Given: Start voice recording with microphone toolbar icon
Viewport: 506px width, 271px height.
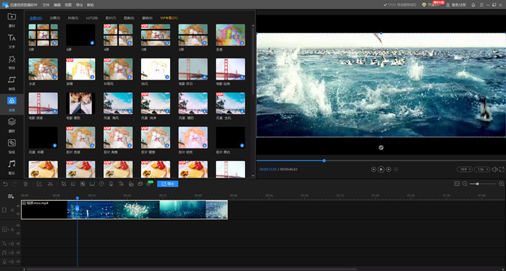Looking at the screenshot, I should [111, 184].
